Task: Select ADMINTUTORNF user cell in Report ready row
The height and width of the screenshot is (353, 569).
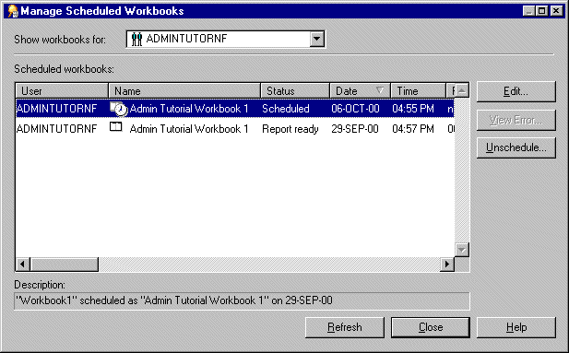Action: click(x=57, y=129)
